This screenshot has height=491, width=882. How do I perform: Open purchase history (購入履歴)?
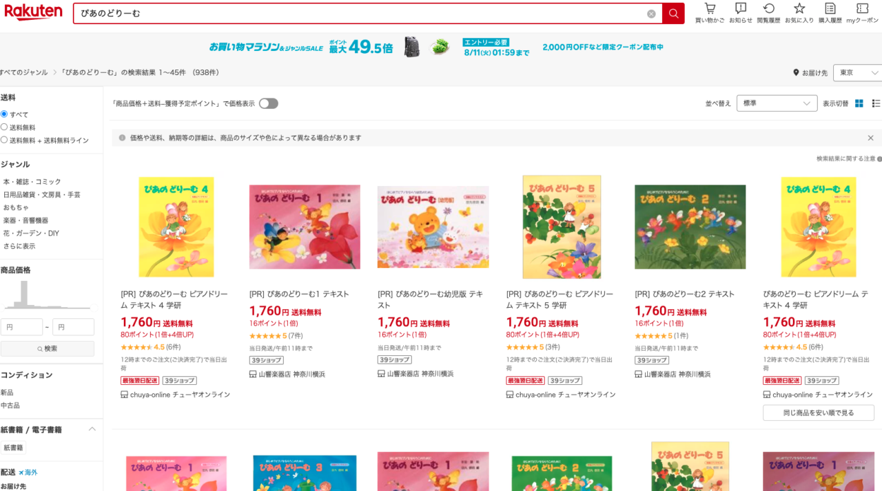[x=830, y=13]
